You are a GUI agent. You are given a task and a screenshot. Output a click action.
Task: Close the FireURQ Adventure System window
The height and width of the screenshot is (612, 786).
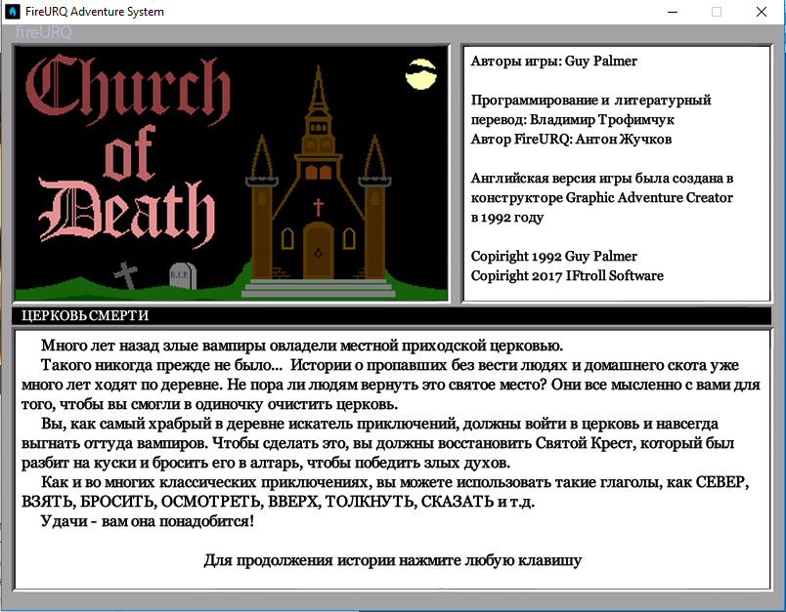click(x=762, y=12)
